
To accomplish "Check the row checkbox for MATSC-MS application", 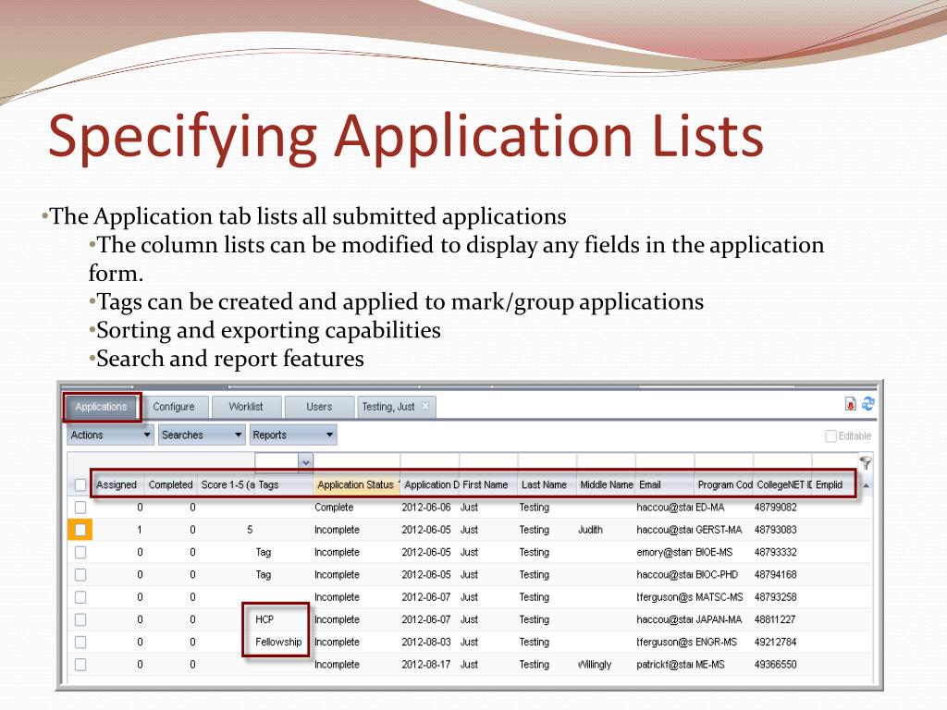I will [x=80, y=597].
